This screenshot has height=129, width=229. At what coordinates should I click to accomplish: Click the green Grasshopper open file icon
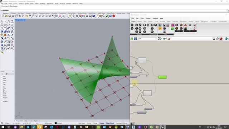point(132,39)
